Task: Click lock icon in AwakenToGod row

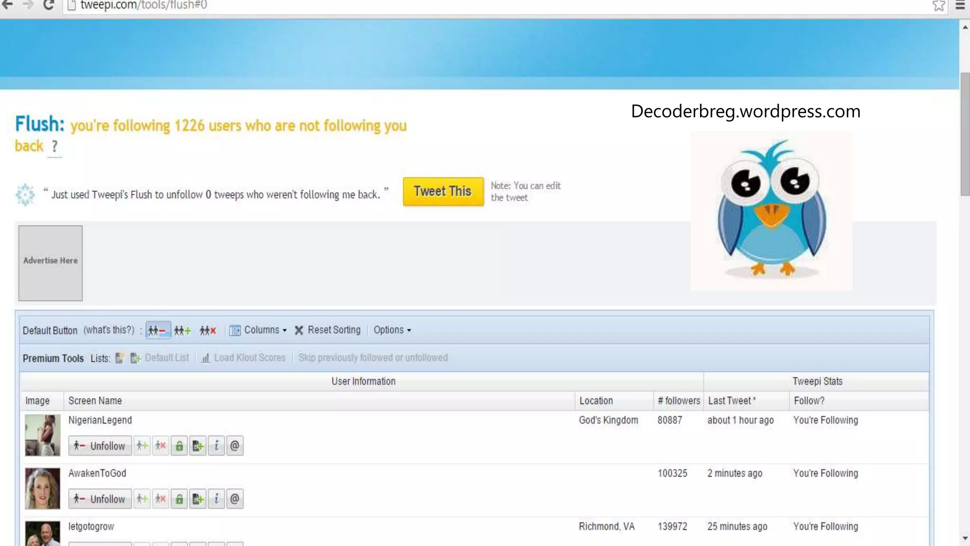Action: [179, 499]
